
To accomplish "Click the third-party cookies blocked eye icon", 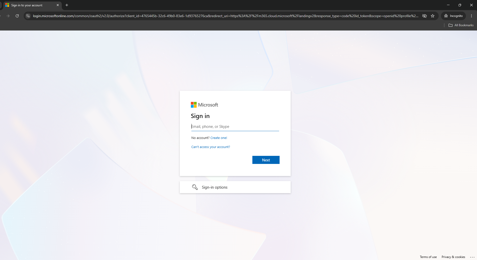I will pyautogui.click(x=425, y=16).
